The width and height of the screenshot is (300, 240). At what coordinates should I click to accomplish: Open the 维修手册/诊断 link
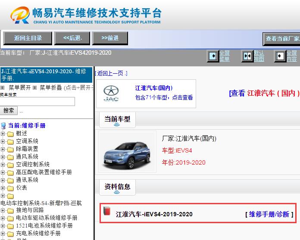(269, 215)
